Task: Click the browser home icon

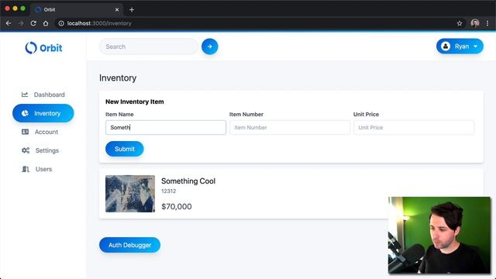Action: (x=46, y=23)
